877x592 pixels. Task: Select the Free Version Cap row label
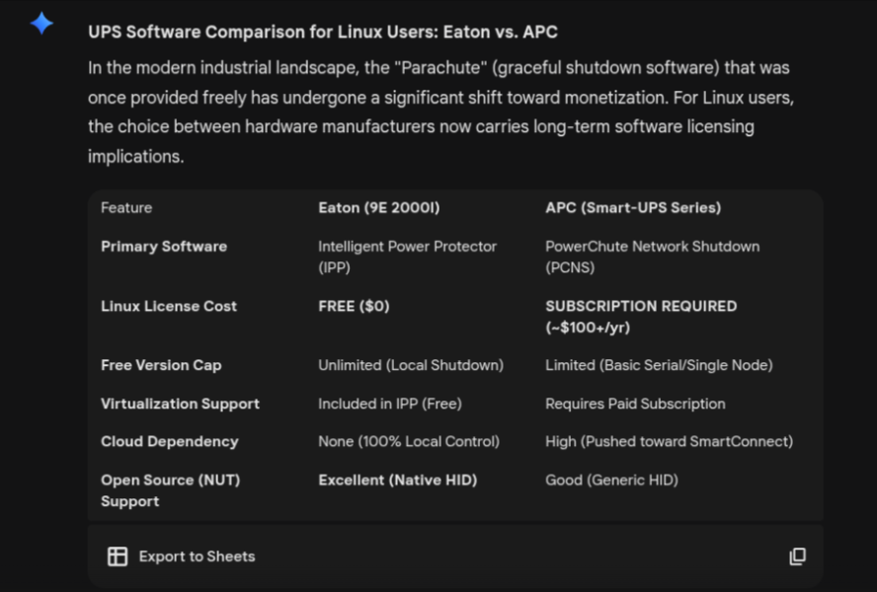(161, 365)
